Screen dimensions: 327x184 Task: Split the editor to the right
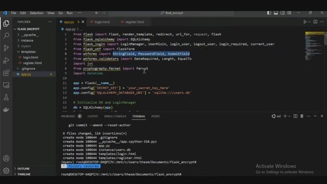click(x=315, y=21)
